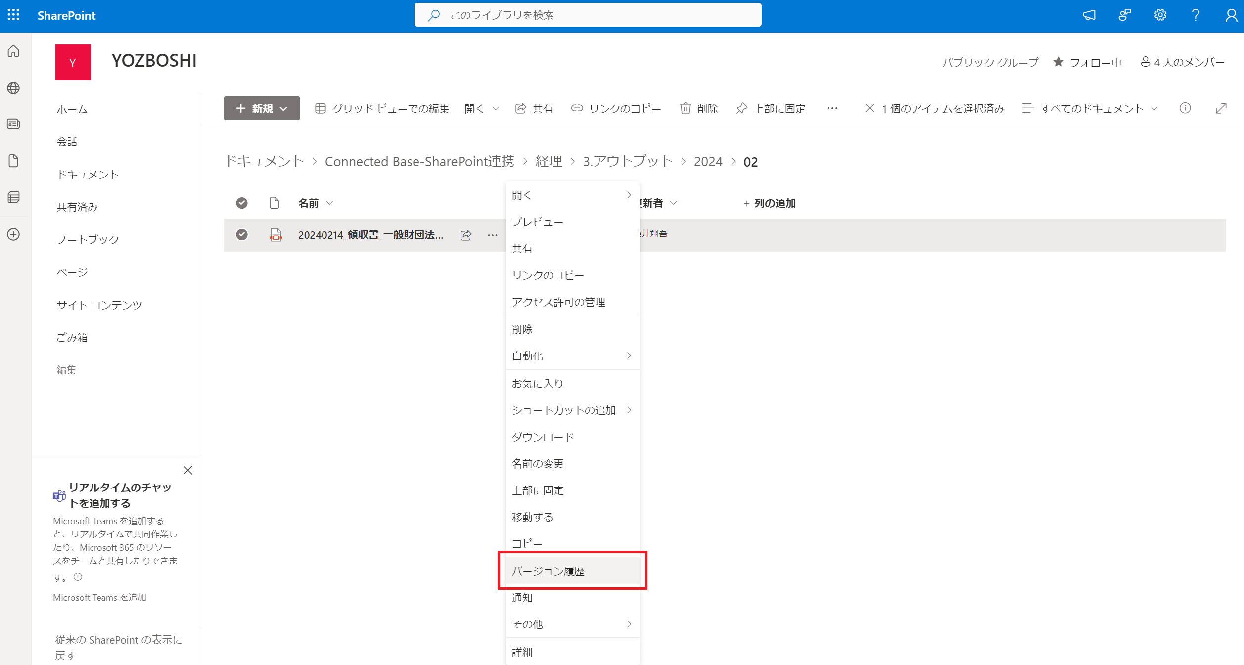Click the 列の追加 column button
1244x665 pixels.
tap(770, 203)
